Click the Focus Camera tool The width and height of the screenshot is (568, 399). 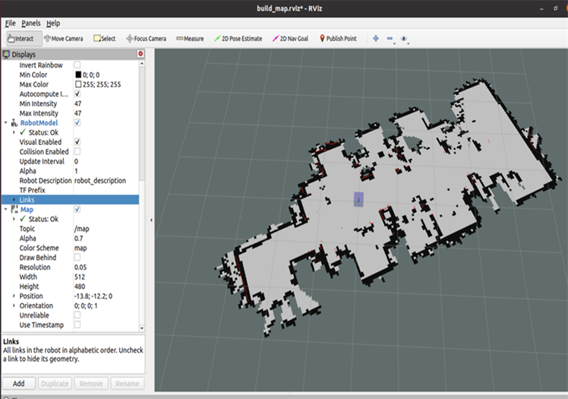[x=146, y=38]
